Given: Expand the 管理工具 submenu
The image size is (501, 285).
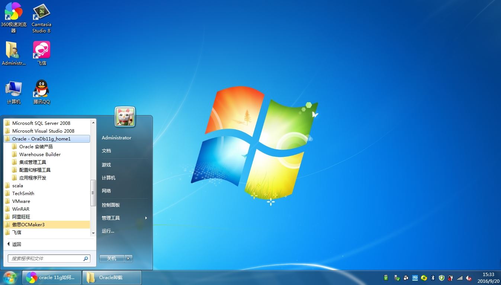Looking at the screenshot, I should [x=125, y=218].
